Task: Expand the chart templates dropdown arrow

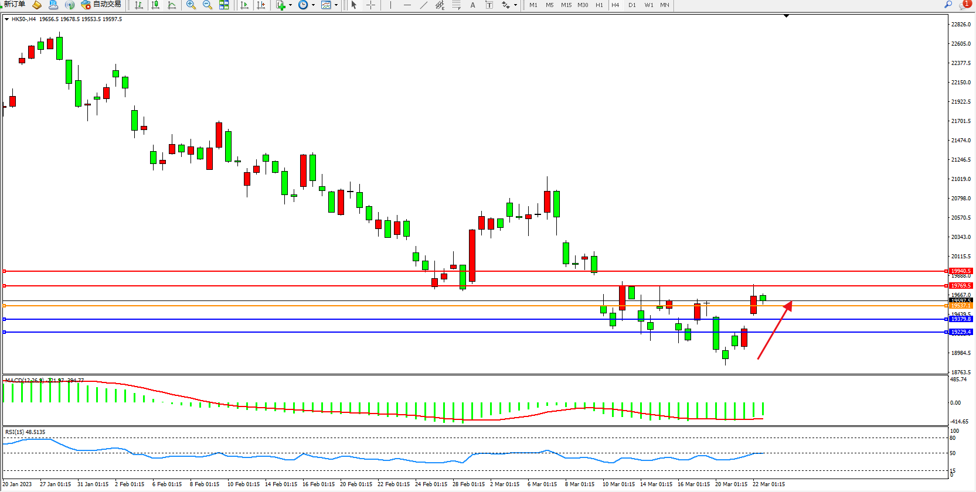Action: pyautogui.click(x=336, y=5)
